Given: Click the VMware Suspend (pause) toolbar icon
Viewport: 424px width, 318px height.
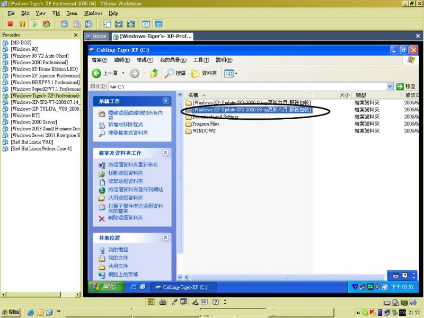Looking at the screenshot, I should [x=22, y=24].
